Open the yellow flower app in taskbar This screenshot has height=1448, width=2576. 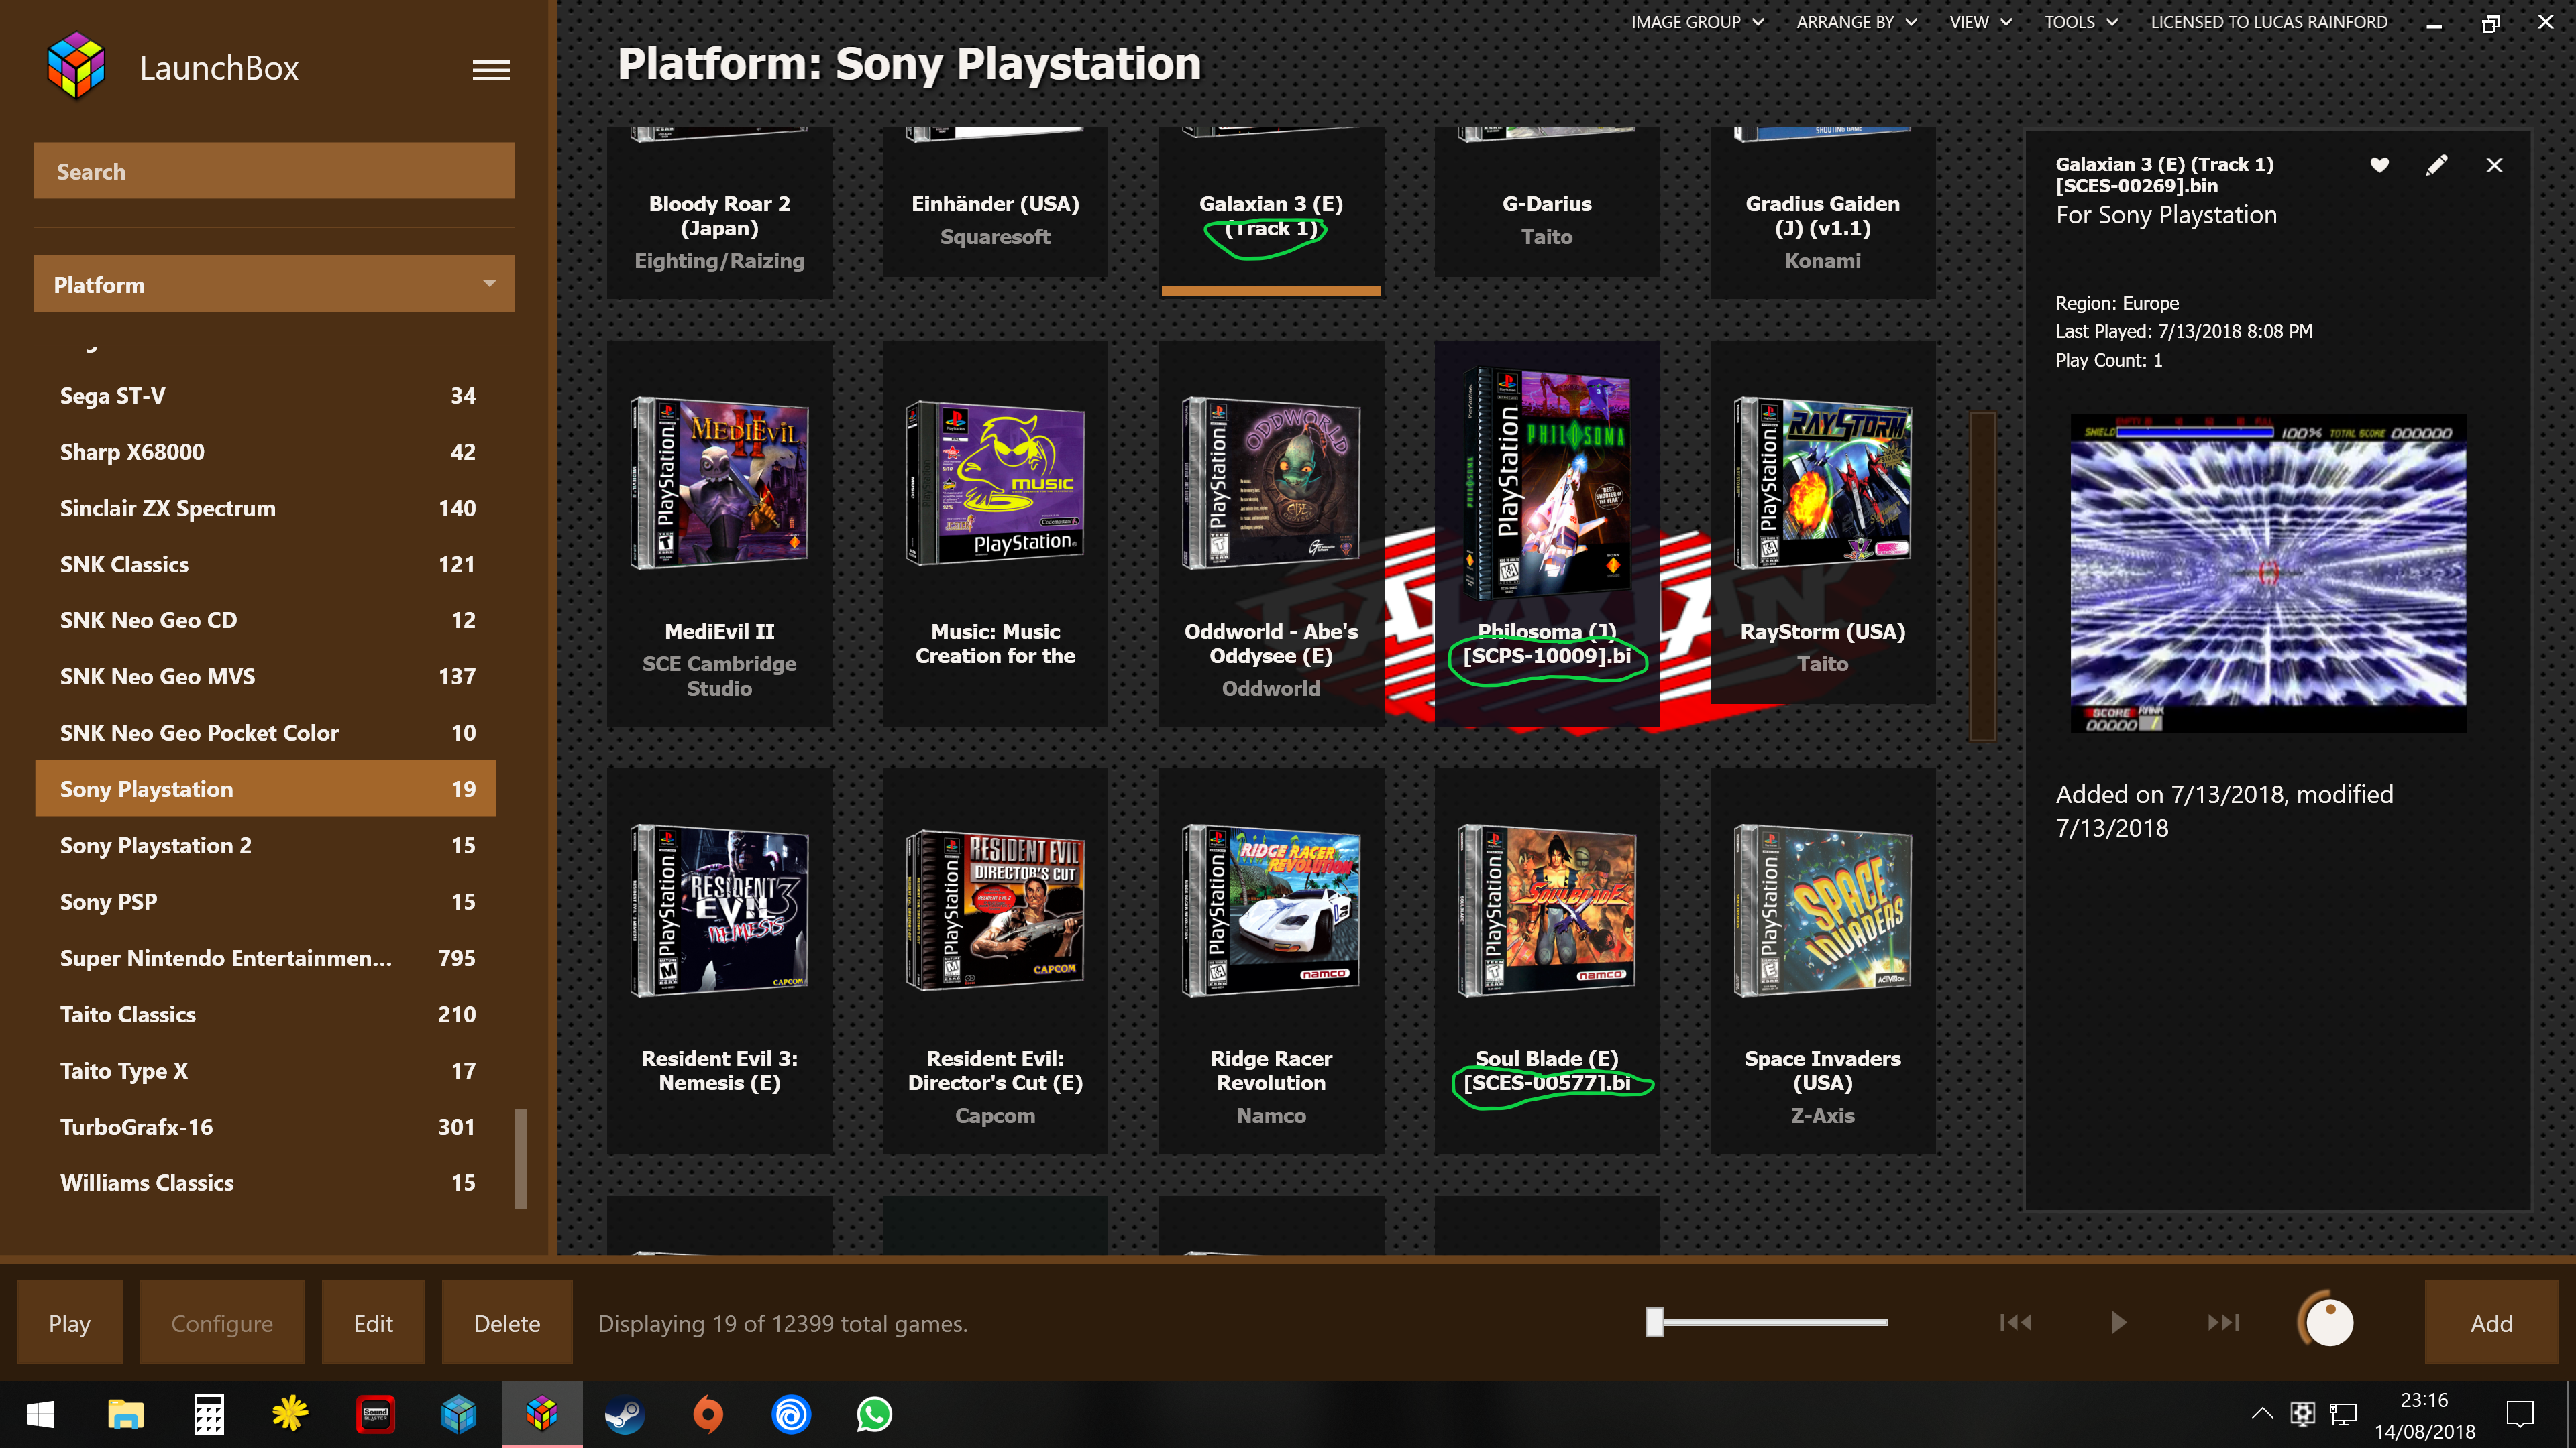coord(290,1413)
